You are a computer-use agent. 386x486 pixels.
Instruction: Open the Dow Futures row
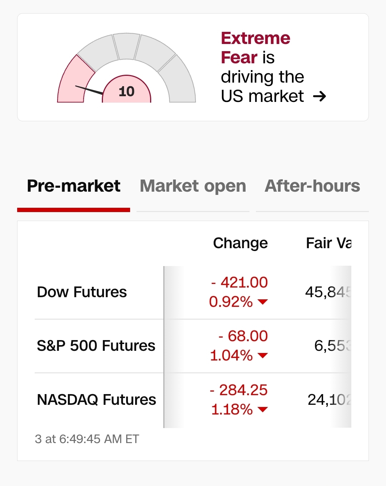click(x=82, y=292)
